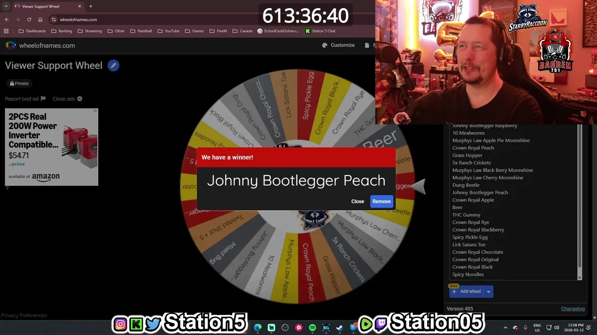The width and height of the screenshot is (597, 335).
Task: Close the Viewer Support Wheel tab
Action: click(x=79, y=7)
